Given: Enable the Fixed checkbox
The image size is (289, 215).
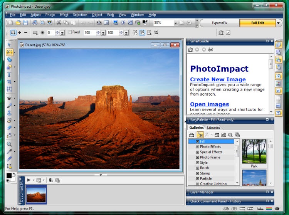Looking at the screenshot, I should point(70,32).
